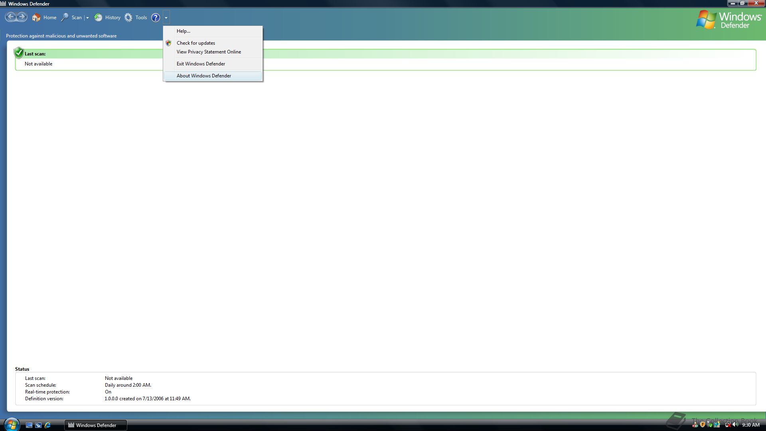Go back with the Back arrow

click(x=11, y=17)
